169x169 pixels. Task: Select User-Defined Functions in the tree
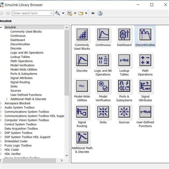click(26, 95)
